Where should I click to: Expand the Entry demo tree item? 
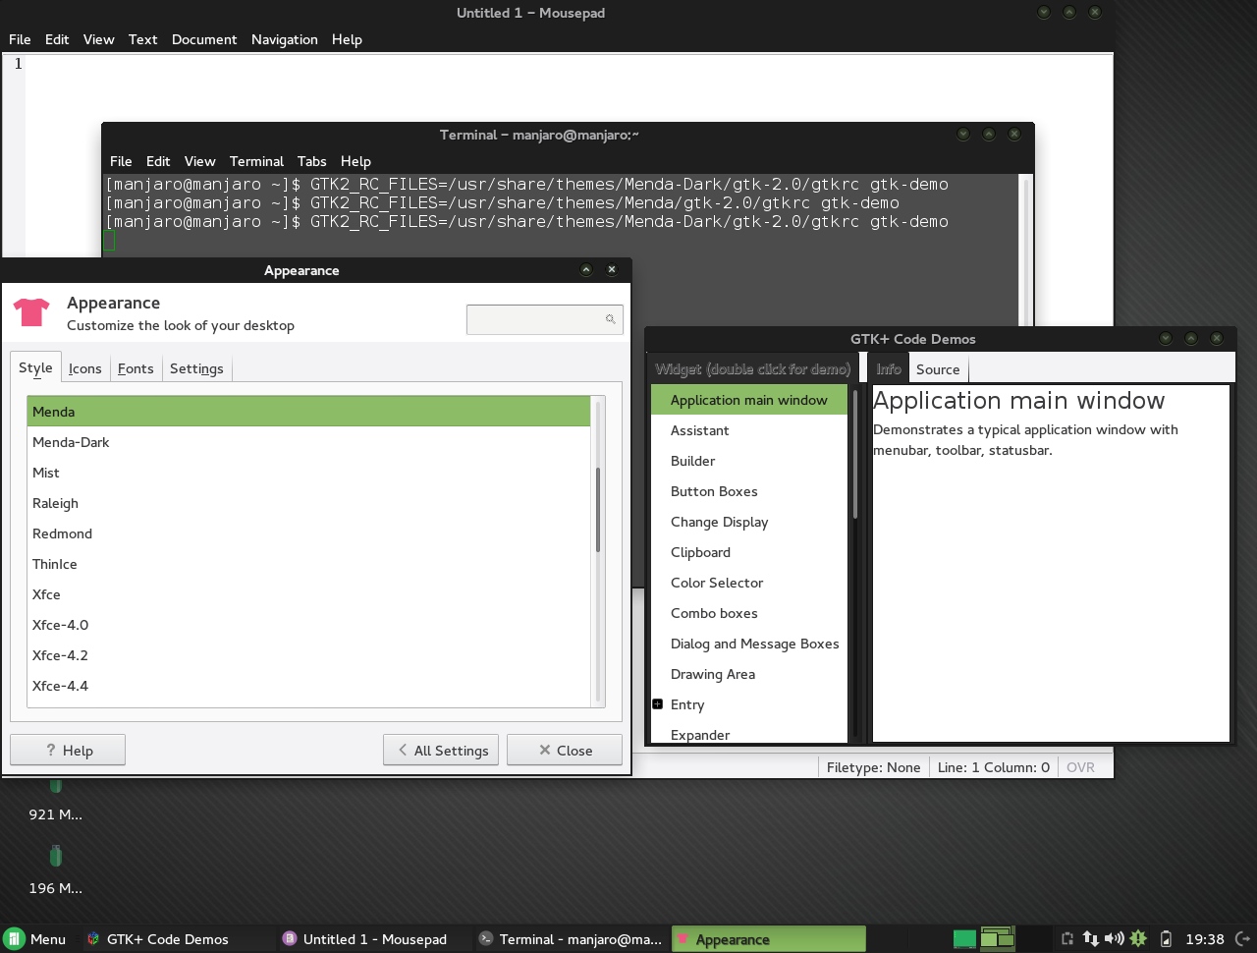[x=658, y=704]
